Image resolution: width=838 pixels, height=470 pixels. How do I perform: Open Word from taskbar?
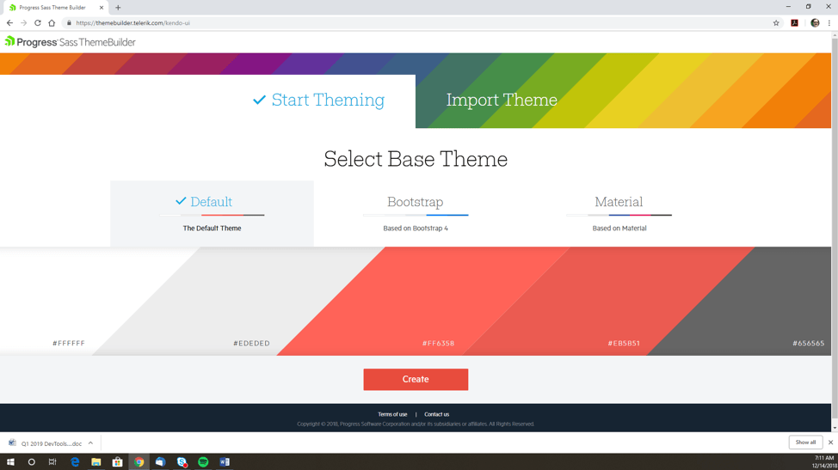coord(225,462)
